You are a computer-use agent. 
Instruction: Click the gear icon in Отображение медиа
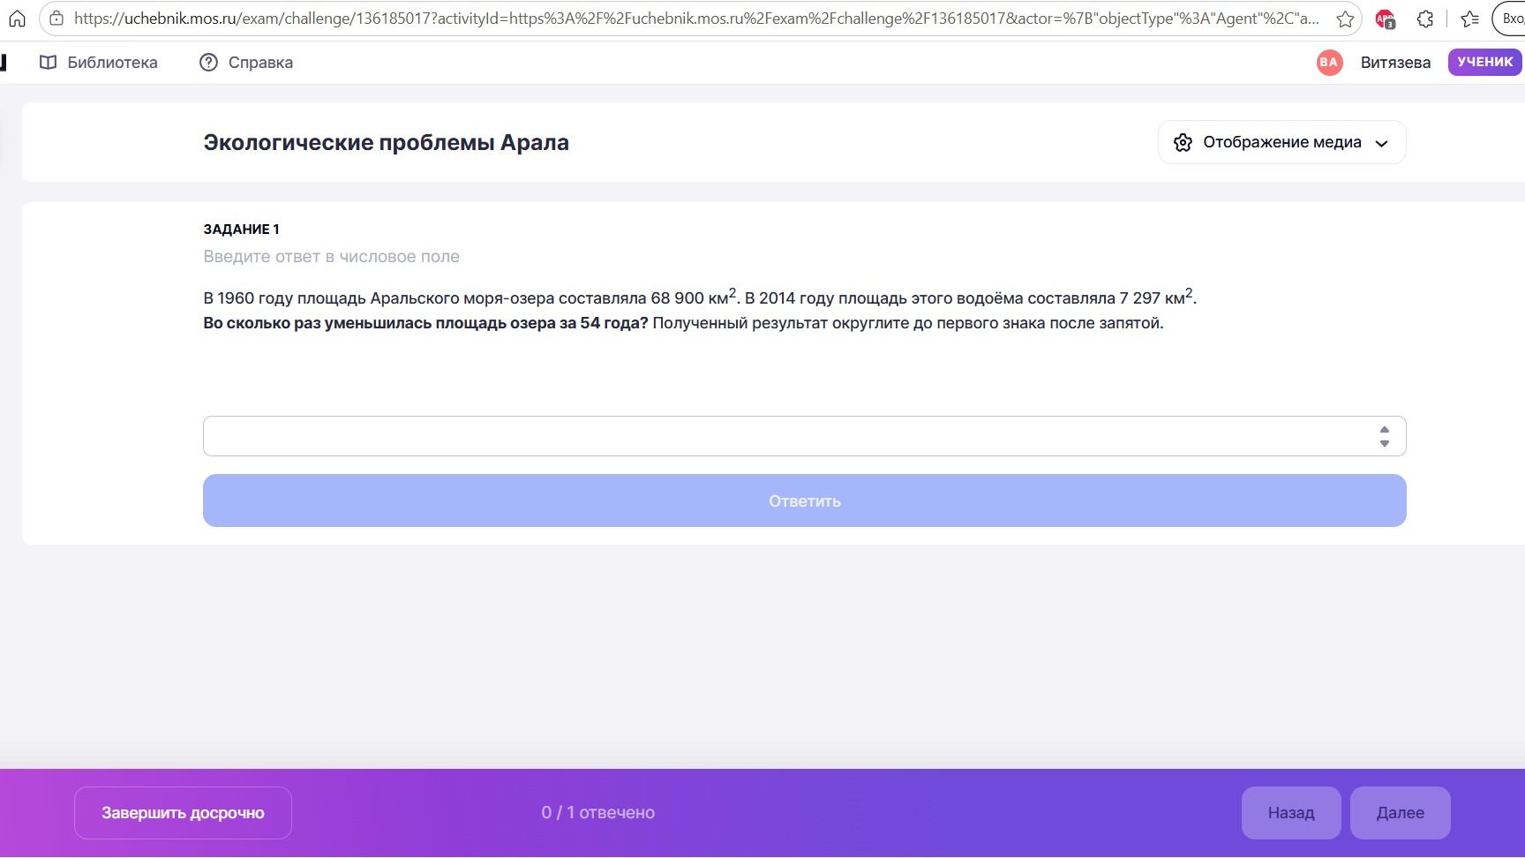[1183, 142]
